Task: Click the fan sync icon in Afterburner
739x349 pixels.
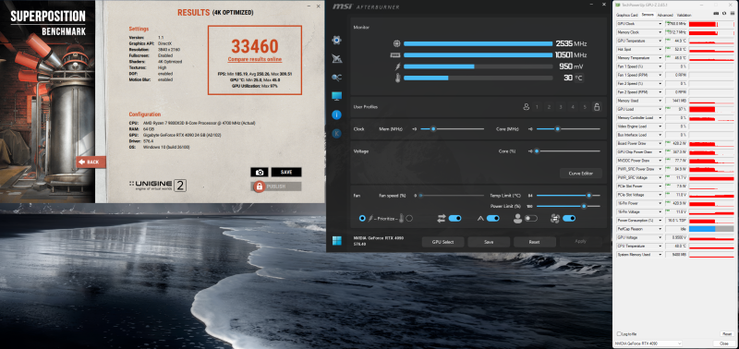Action: coord(554,218)
